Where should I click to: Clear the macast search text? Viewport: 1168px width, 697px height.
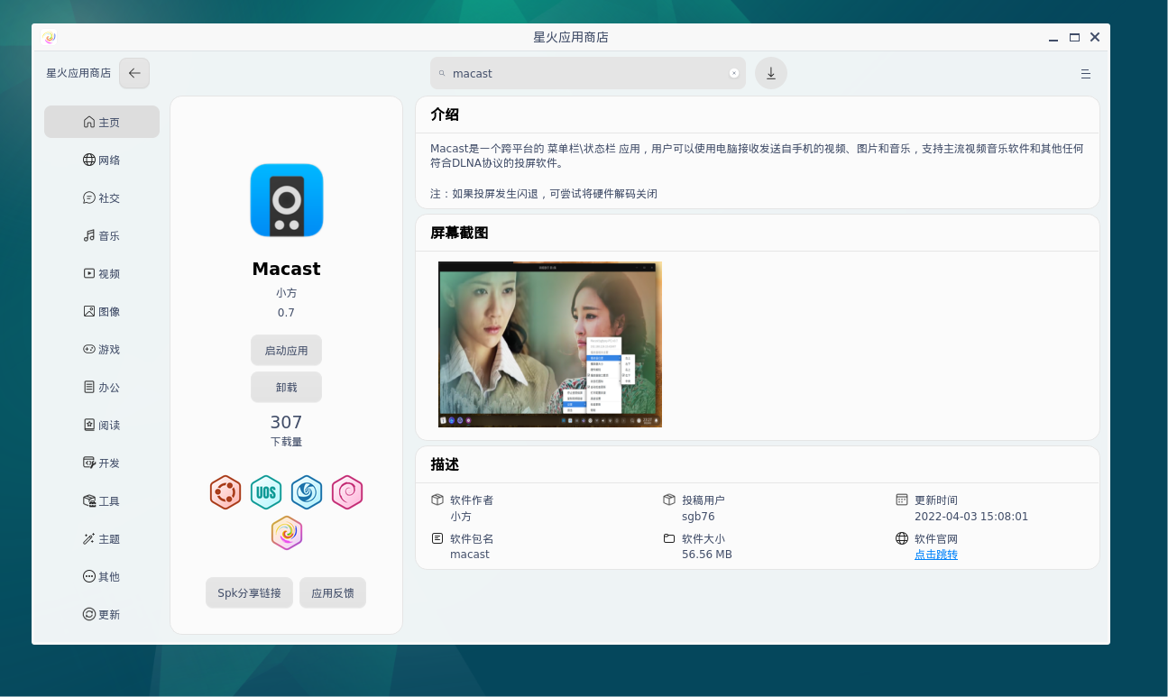pyautogui.click(x=734, y=73)
